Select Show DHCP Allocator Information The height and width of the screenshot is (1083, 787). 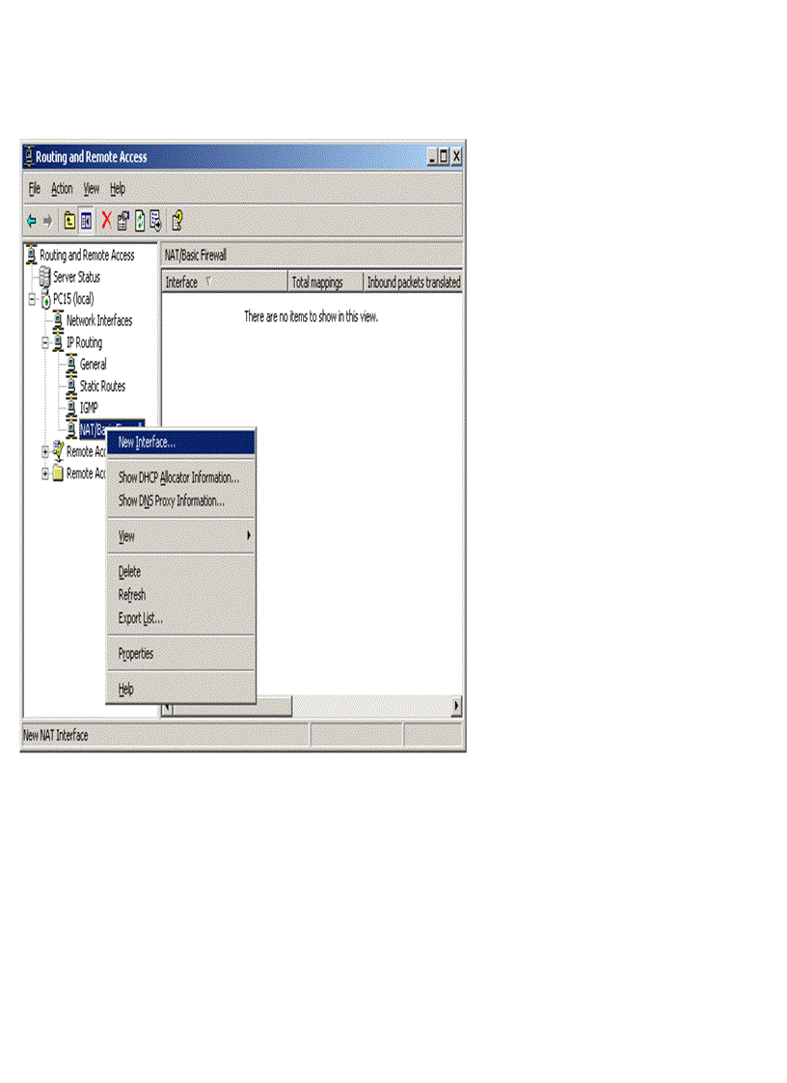pos(178,477)
